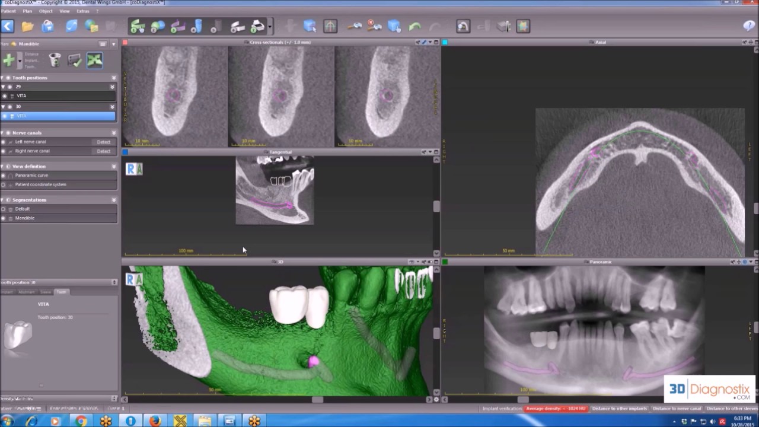The width and height of the screenshot is (759, 427).
Task: Open Chrome from the Windows taskbar
Action: pyautogui.click(x=81, y=421)
